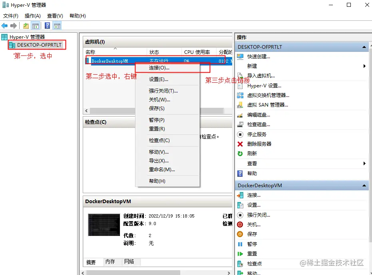Click the DockerDesktopVM console thumbnail preview
This screenshot has height=275, width=372.
click(x=104, y=225)
